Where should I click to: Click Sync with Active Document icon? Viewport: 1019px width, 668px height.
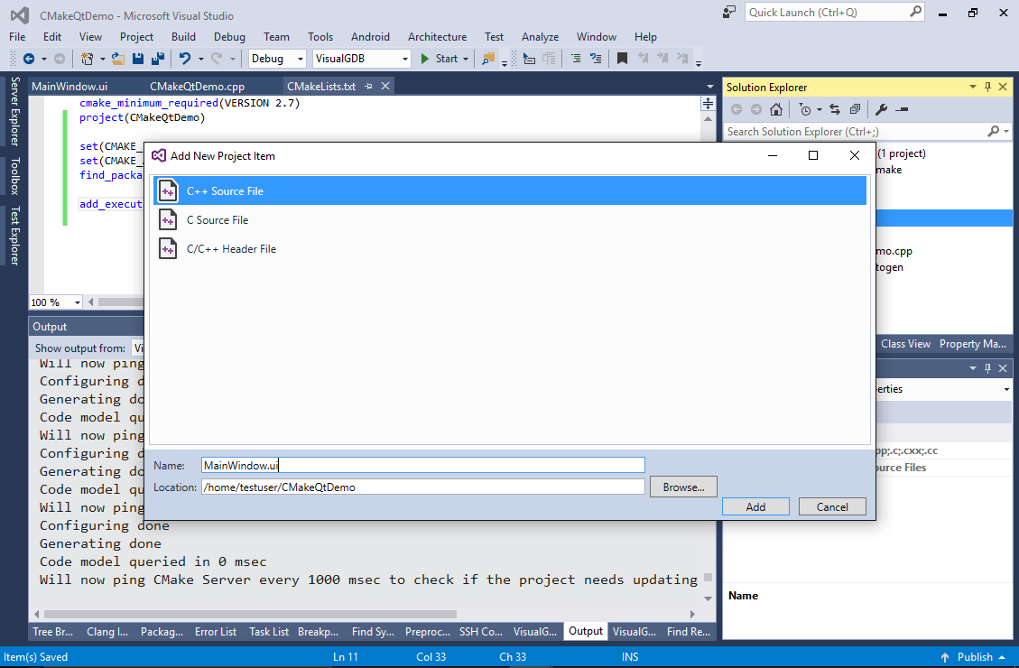[835, 109]
